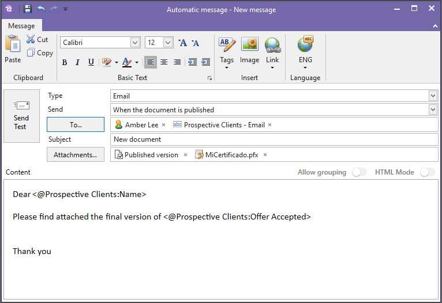Toggle the Allow grouping switch

click(x=359, y=172)
